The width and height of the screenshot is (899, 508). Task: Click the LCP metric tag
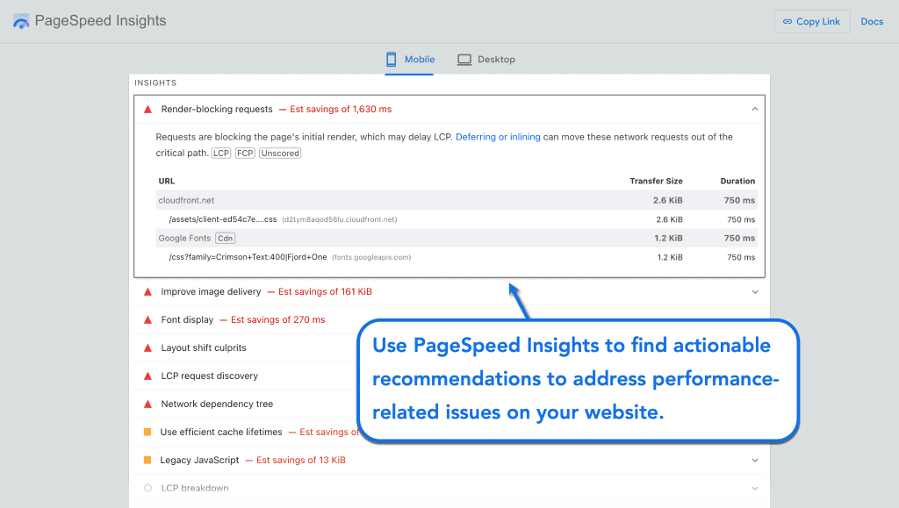[221, 153]
